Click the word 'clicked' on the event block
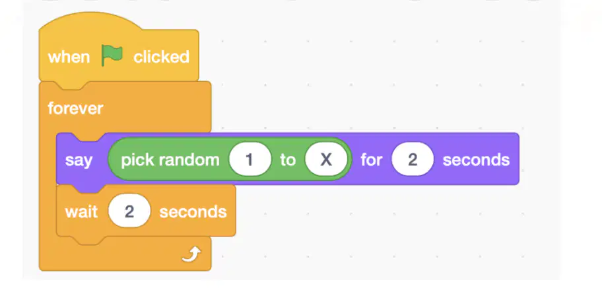Image resolution: width=602 pixels, height=292 pixels. pyautogui.click(x=161, y=57)
